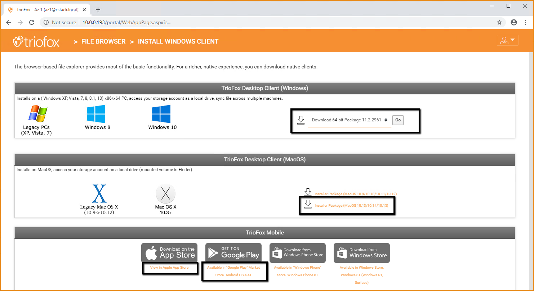The image size is (534, 291).
Task: Open Chrome profile avatar icon
Action: [x=514, y=22]
